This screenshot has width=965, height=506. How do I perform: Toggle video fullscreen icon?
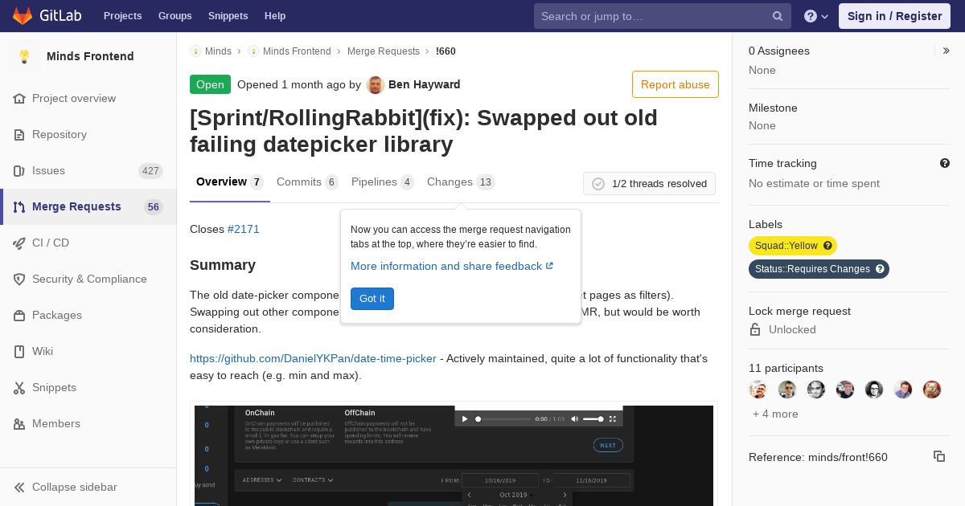point(613,418)
